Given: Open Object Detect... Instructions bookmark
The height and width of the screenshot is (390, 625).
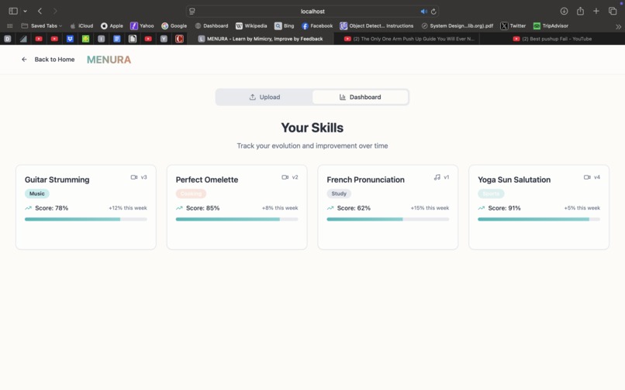Looking at the screenshot, I should pos(377,26).
